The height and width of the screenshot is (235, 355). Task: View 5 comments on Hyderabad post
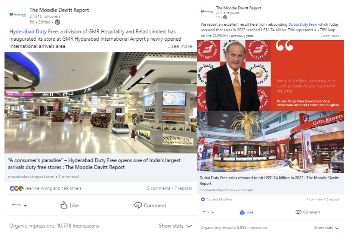pyautogui.click(x=158, y=188)
